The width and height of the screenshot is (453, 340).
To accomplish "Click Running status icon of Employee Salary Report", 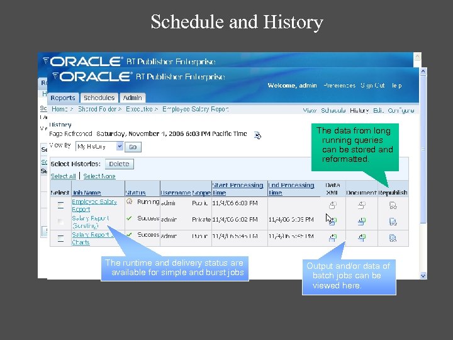I will tap(129, 201).
